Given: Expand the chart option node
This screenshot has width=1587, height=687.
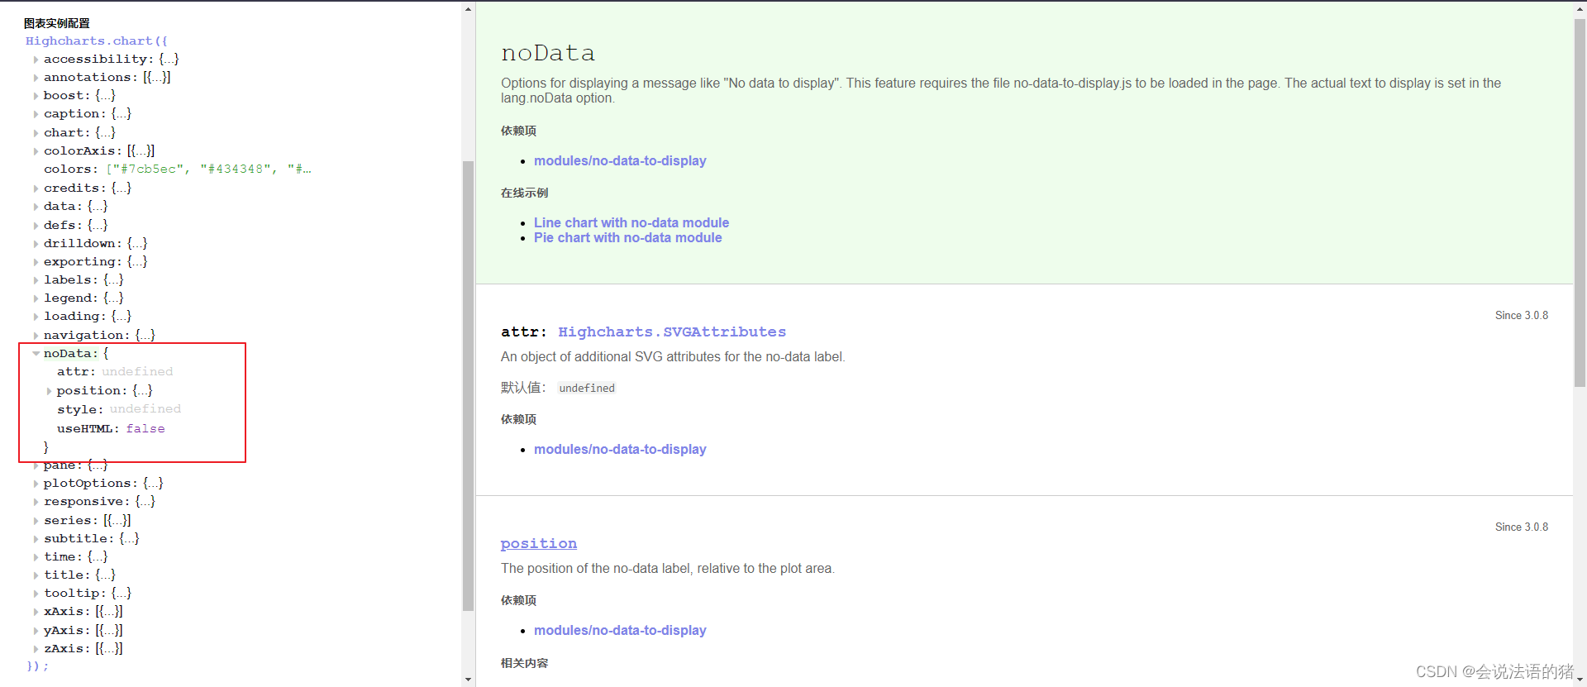Looking at the screenshot, I should (x=36, y=133).
